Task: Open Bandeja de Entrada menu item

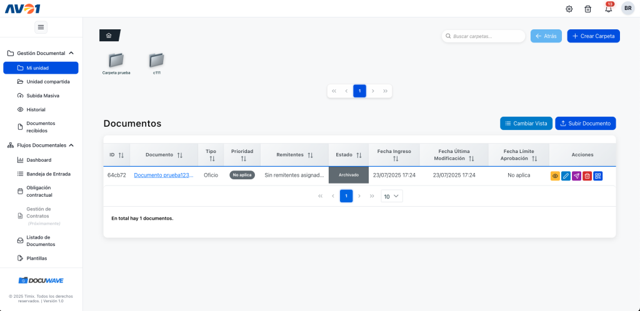Action: (x=48, y=174)
